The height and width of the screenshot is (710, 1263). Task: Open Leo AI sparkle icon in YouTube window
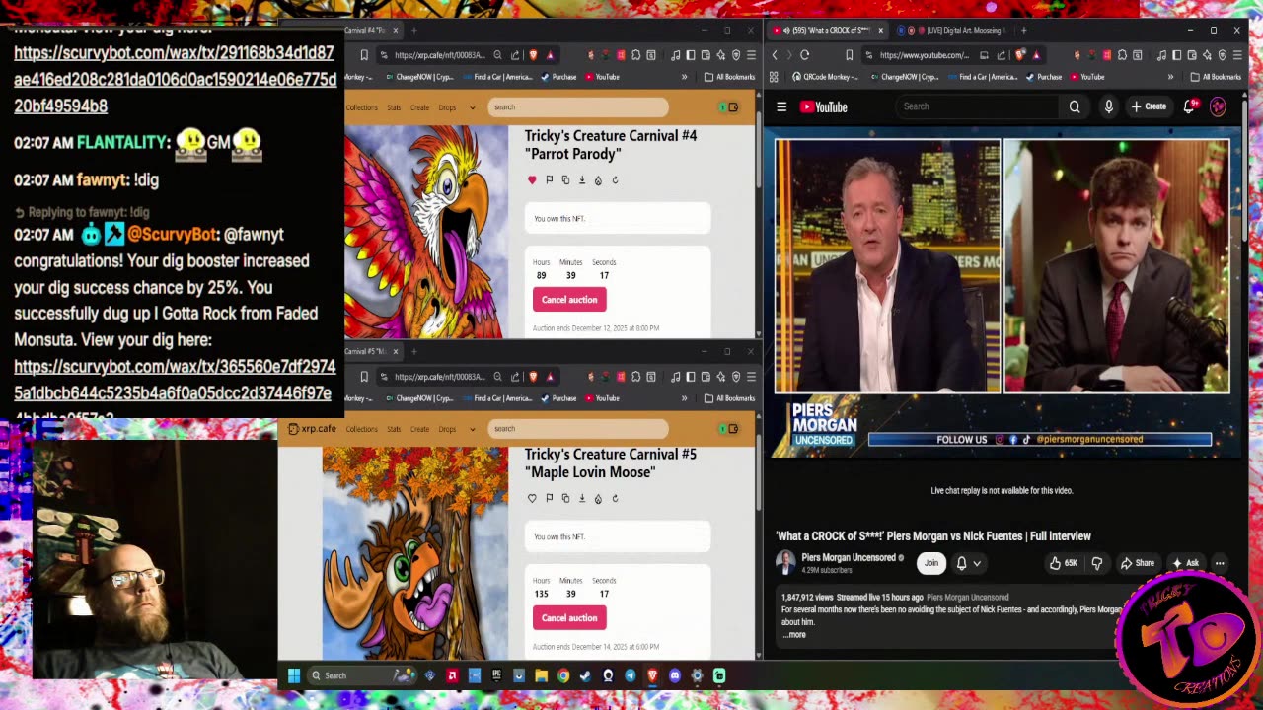[1207, 55]
